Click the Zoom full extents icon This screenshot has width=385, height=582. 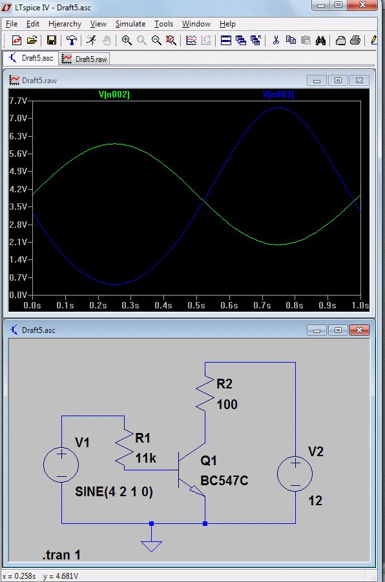coord(171,40)
